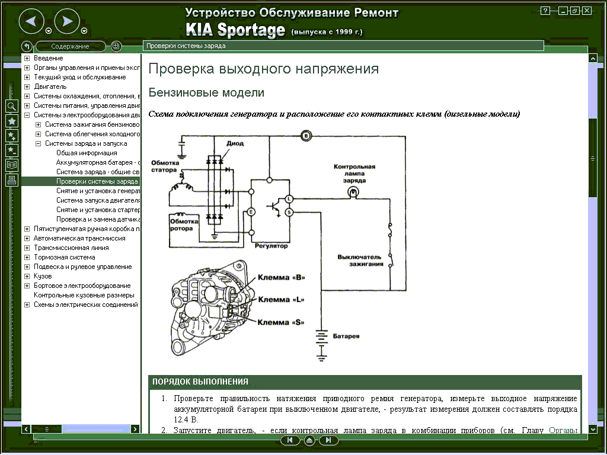
Task: Open the favorites star icon
Action: pos(12,121)
